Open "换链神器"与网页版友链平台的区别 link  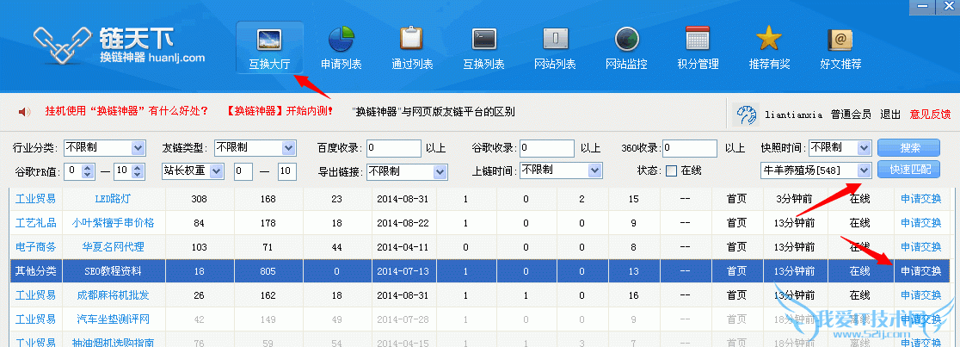(434, 112)
